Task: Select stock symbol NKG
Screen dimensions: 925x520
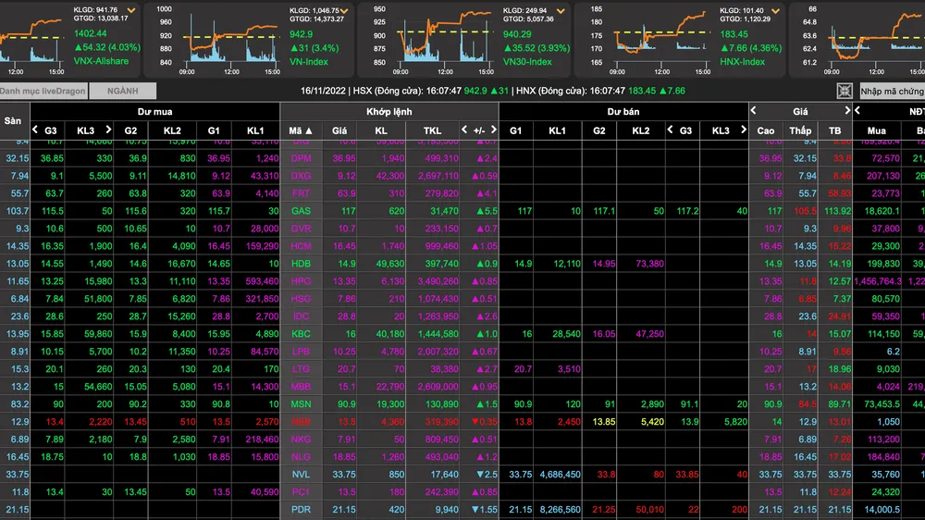Action: point(301,440)
